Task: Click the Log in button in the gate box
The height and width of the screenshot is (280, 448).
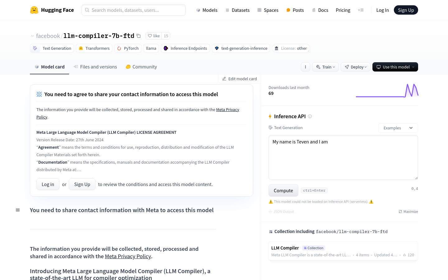Action: pos(48,184)
